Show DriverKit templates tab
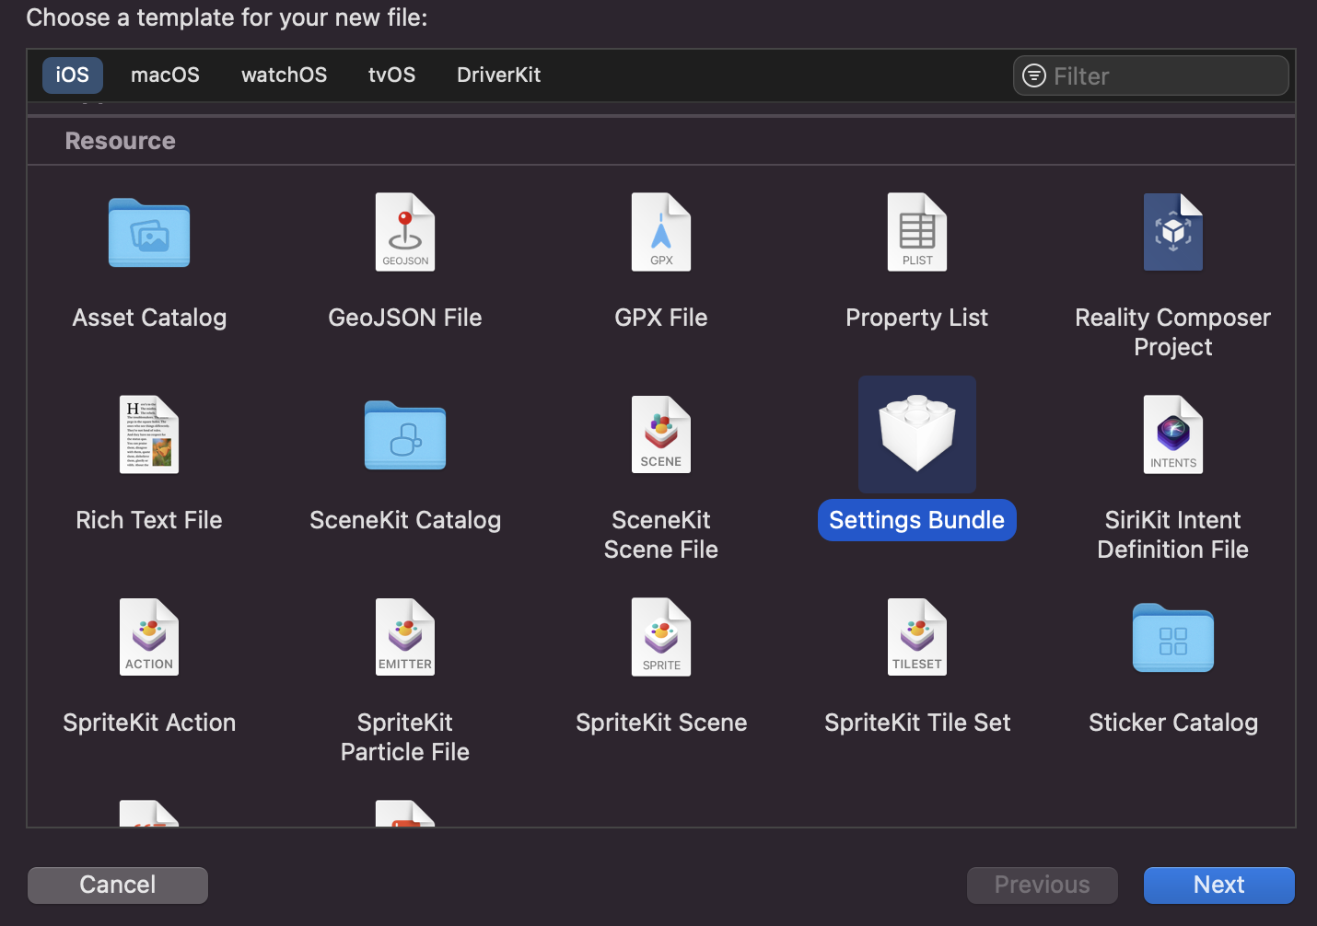 [x=499, y=75]
